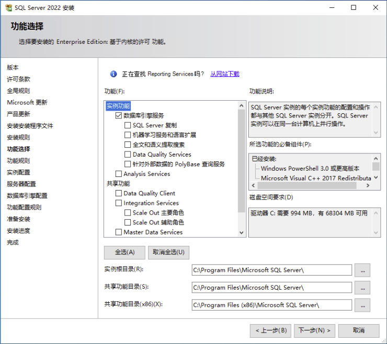Select the 实例功能 tree node
This screenshot has width=387, height=344.
(118, 106)
